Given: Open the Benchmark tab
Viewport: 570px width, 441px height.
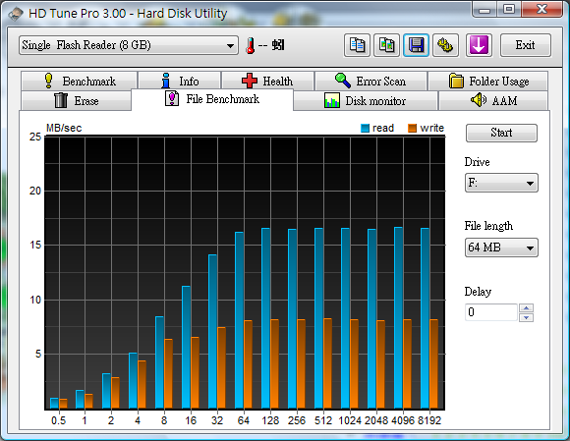Looking at the screenshot, I should tap(80, 81).
